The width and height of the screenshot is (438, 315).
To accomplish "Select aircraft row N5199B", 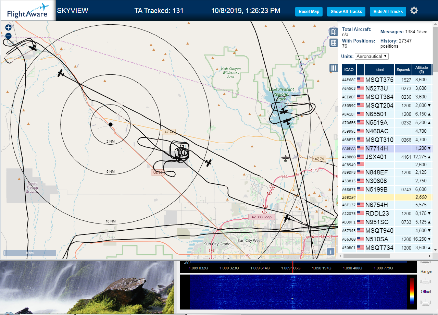I will pos(387,189).
